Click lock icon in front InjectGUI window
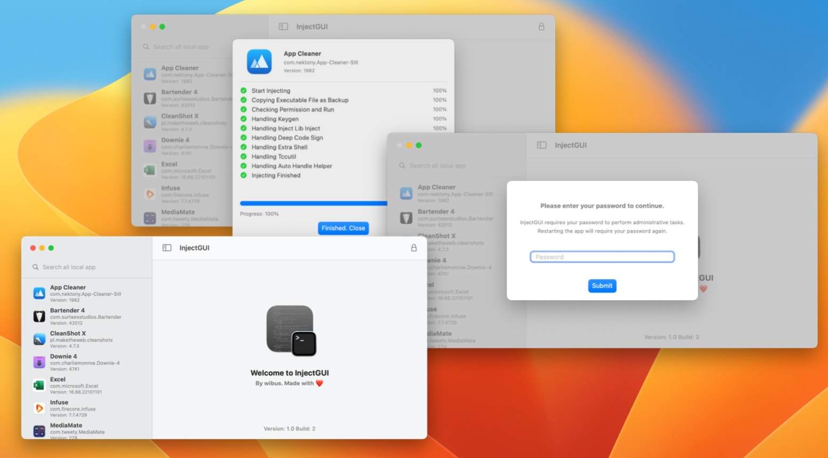828x458 pixels. [x=413, y=248]
